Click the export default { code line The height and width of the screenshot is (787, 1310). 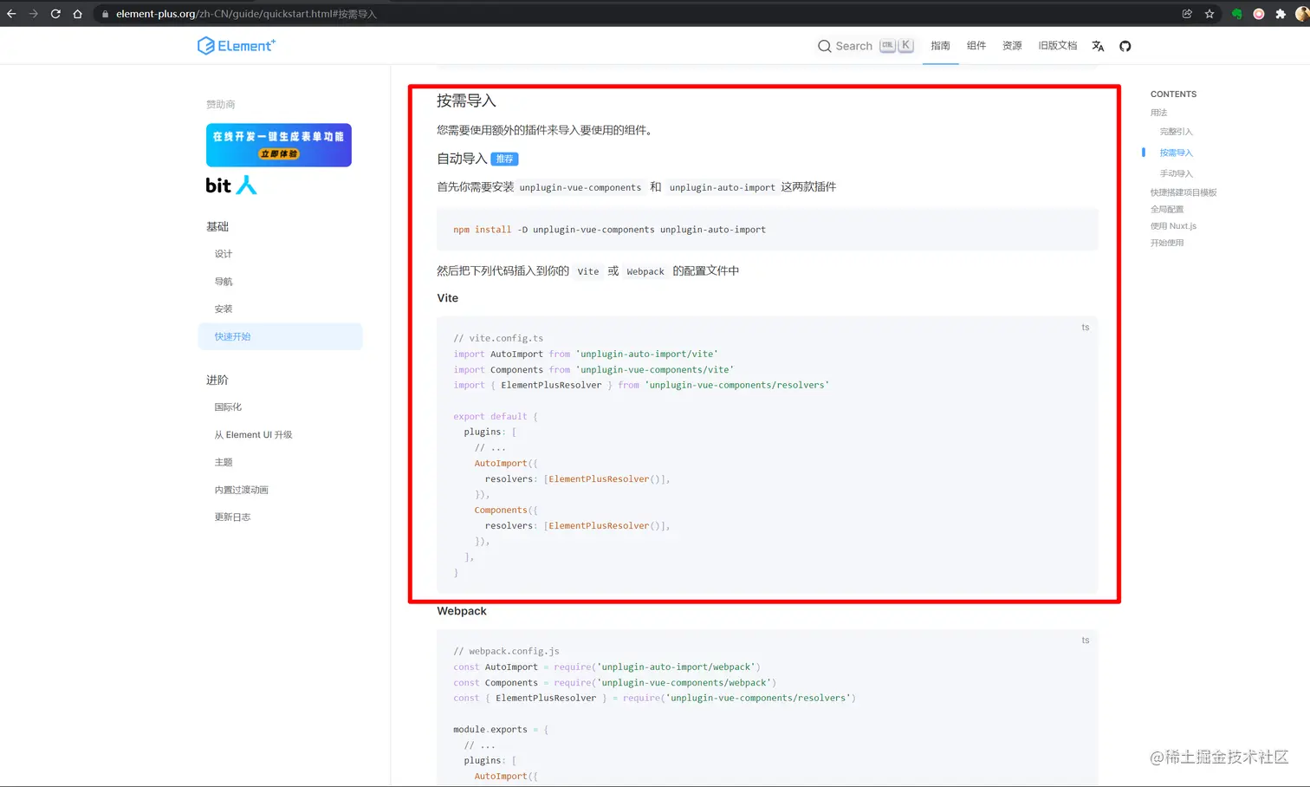(496, 416)
